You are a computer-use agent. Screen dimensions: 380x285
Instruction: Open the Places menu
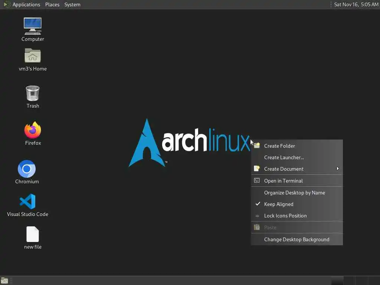(52, 4)
